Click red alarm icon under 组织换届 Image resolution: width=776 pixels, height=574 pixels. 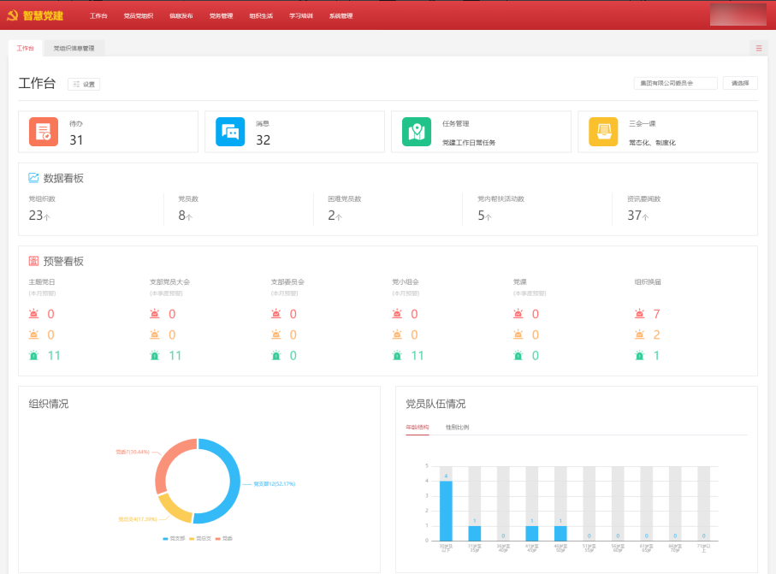tap(640, 314)
